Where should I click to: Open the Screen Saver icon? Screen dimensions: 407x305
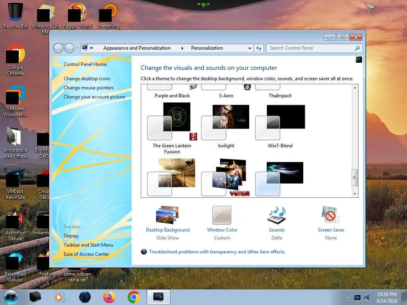(x=330, y=215)
